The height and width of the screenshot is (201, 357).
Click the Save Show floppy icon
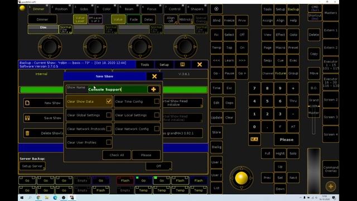(x=27, y=118)
